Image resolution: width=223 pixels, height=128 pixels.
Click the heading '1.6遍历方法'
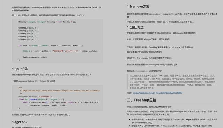pos(135,27)
